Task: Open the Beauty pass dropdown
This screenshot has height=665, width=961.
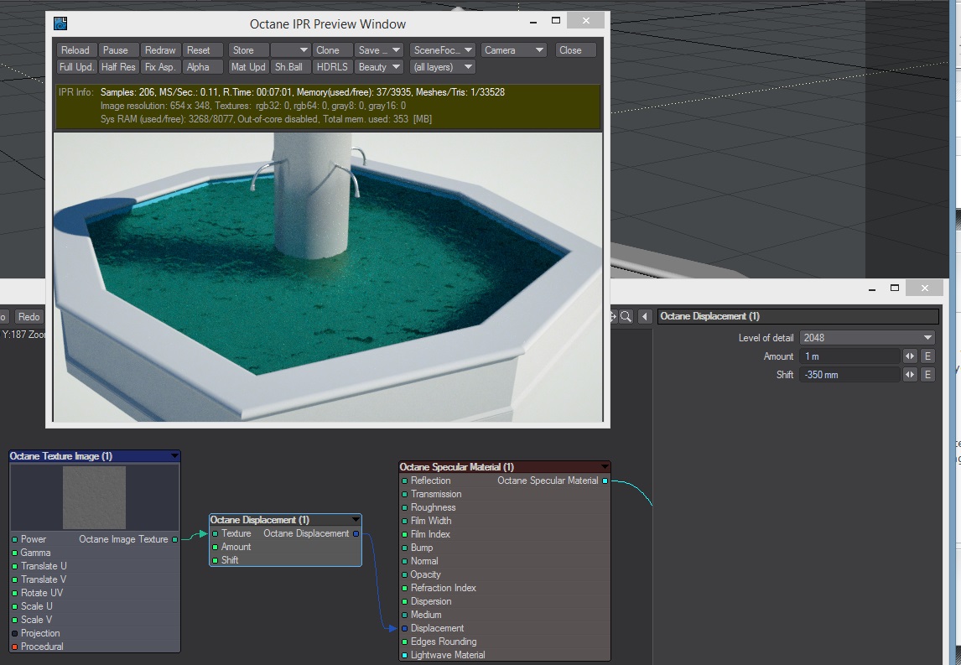Action: point(379,67)
